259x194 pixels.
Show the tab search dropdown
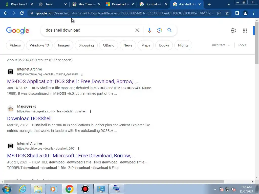[229, 4]
